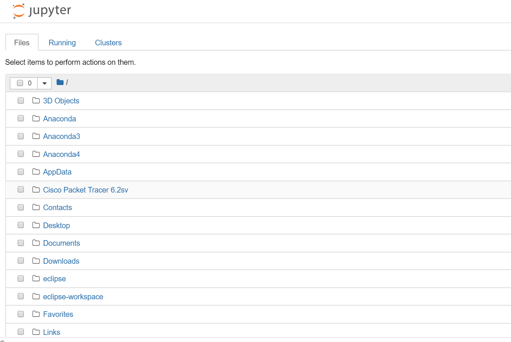511x342 pixels.
Task: Open the Favorites folder
Action: [x=58, y=314]
